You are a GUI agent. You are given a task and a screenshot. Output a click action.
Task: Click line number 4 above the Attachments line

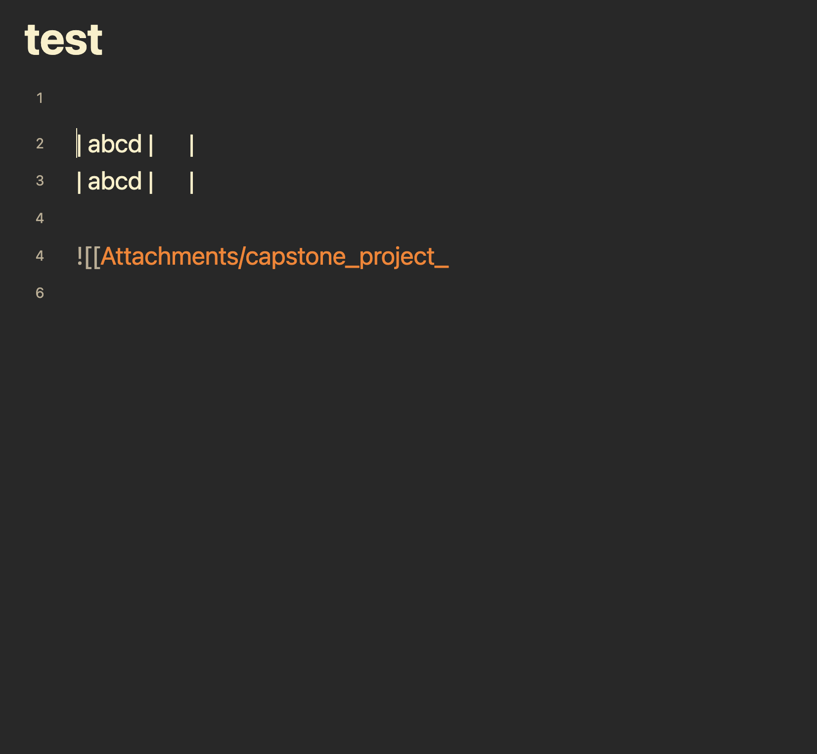[x=40, y=218]
